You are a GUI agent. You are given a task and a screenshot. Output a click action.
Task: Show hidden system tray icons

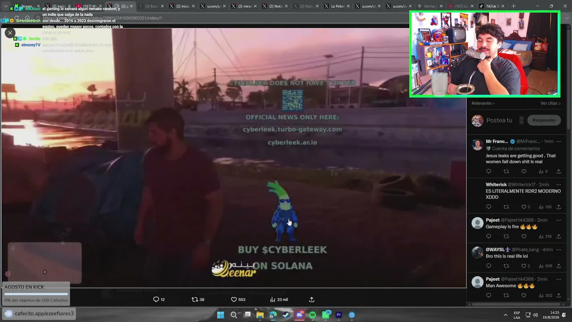click(x=505, y=315)
